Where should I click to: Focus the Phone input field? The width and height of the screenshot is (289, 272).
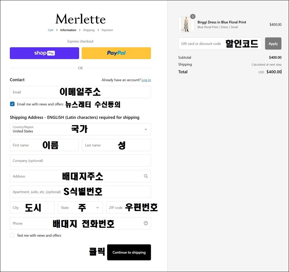click(x=80, y=223)
